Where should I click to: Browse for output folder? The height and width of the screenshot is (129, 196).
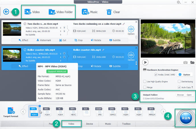[180, 95]
